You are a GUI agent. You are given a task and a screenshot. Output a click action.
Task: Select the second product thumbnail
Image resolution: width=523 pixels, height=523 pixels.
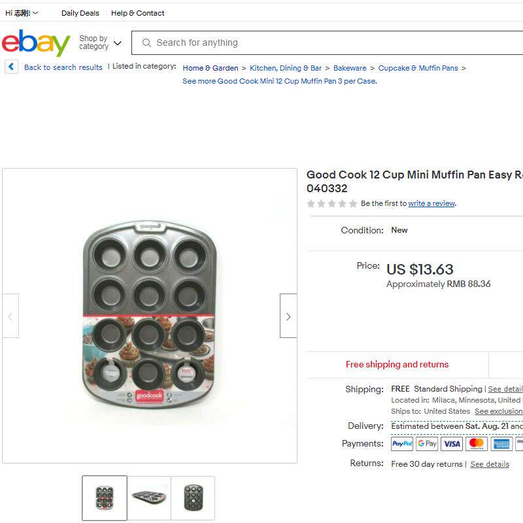pos(149,498)
